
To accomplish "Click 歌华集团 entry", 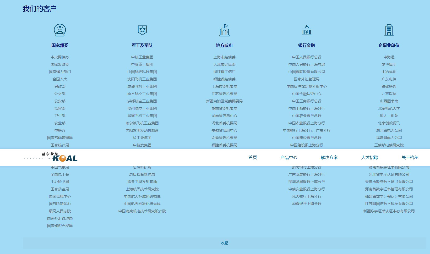I will 389,64.
